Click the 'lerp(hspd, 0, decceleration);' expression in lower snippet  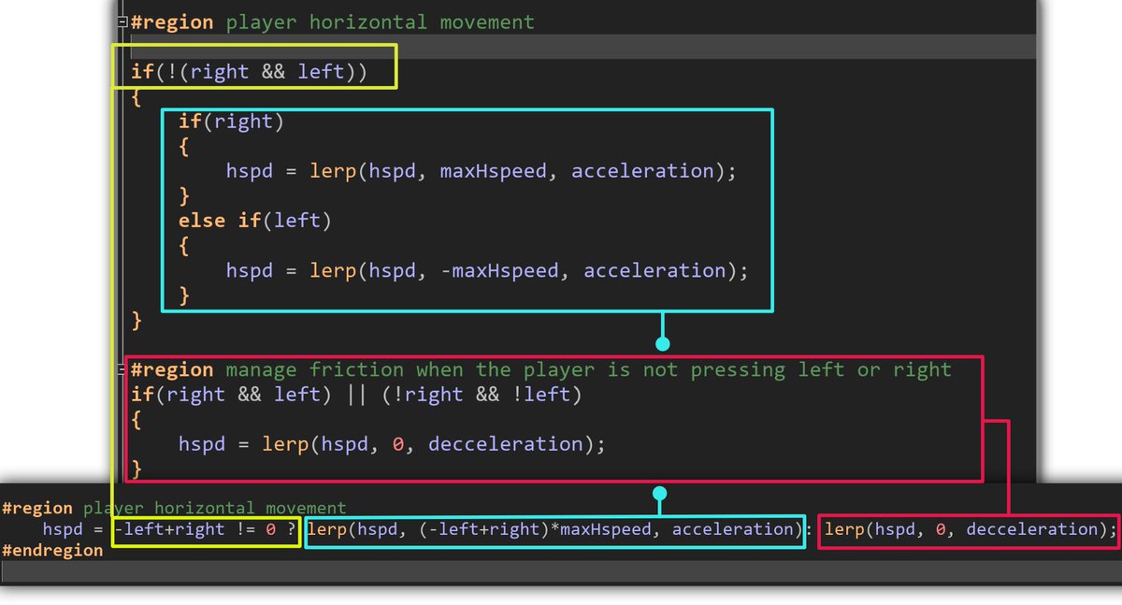pyautogui.click(x=971, y=529)
